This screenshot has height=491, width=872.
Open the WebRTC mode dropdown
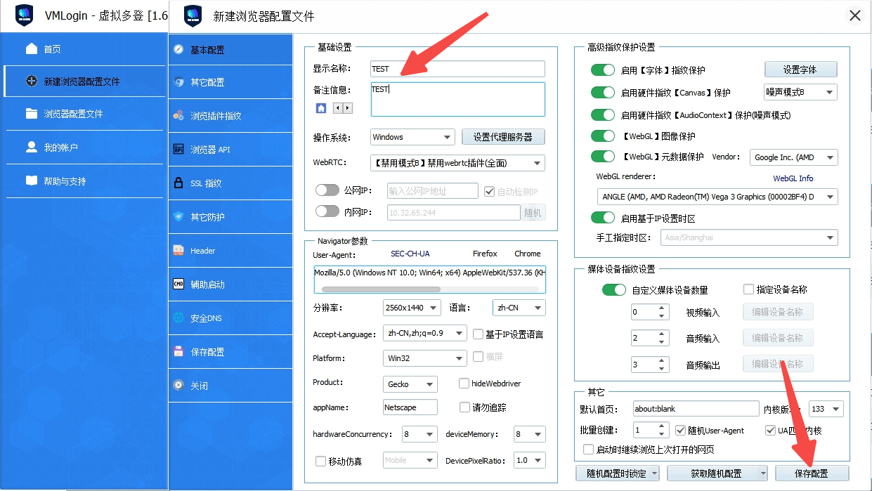point(457,163)
